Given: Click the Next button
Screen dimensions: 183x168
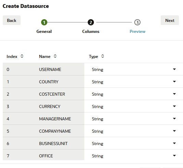Looking at the screenshot, I should tap(170, 20).
